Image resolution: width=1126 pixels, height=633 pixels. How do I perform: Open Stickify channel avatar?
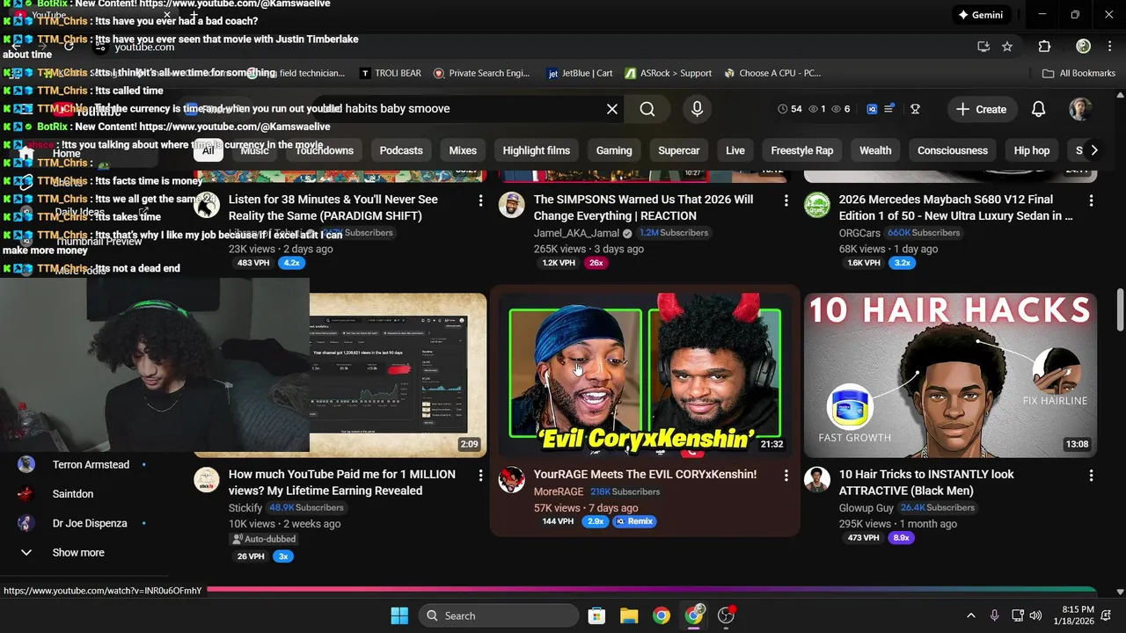(207, 479)
